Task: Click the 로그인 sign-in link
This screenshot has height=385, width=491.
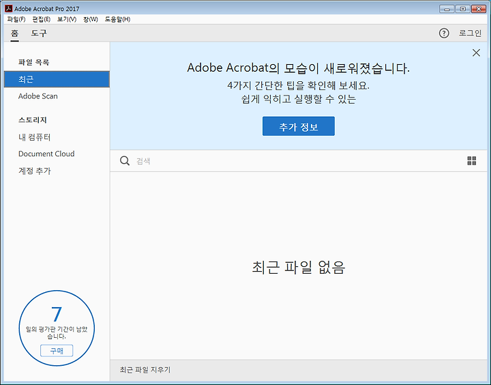Action: tap(470, 33)
